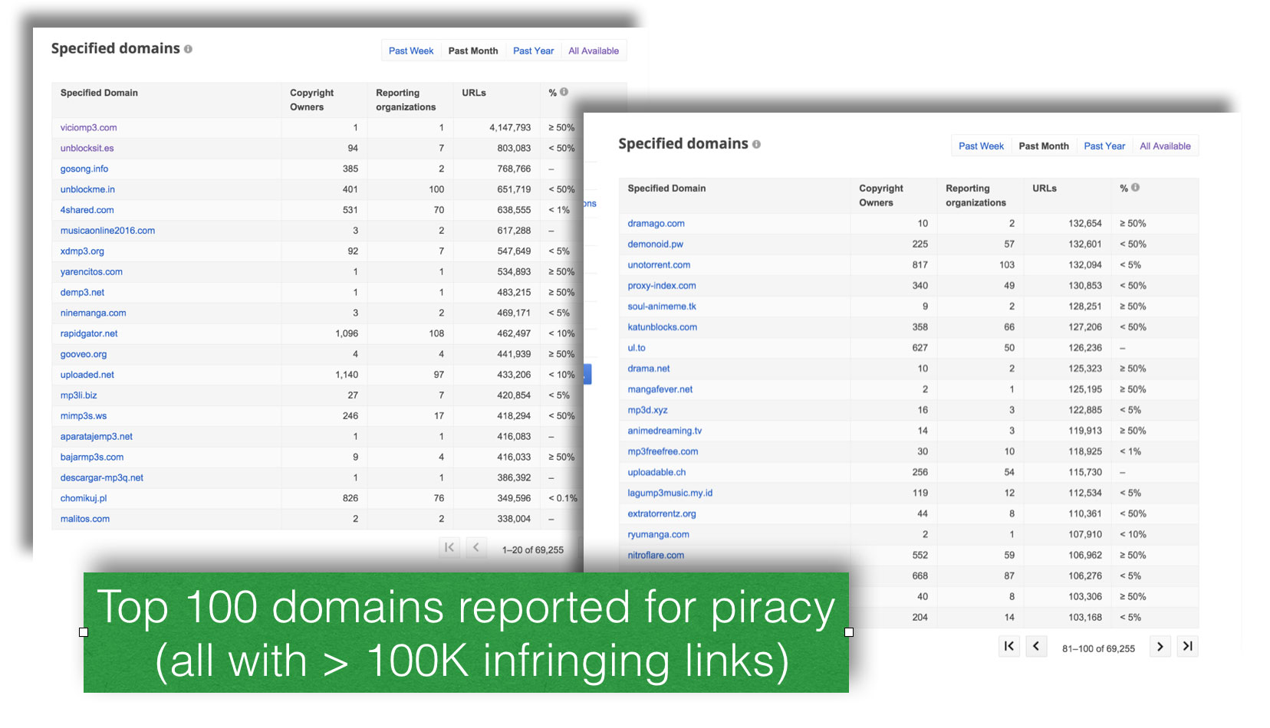
Task: Open xdmp3.org domain link
Action: 82,251
